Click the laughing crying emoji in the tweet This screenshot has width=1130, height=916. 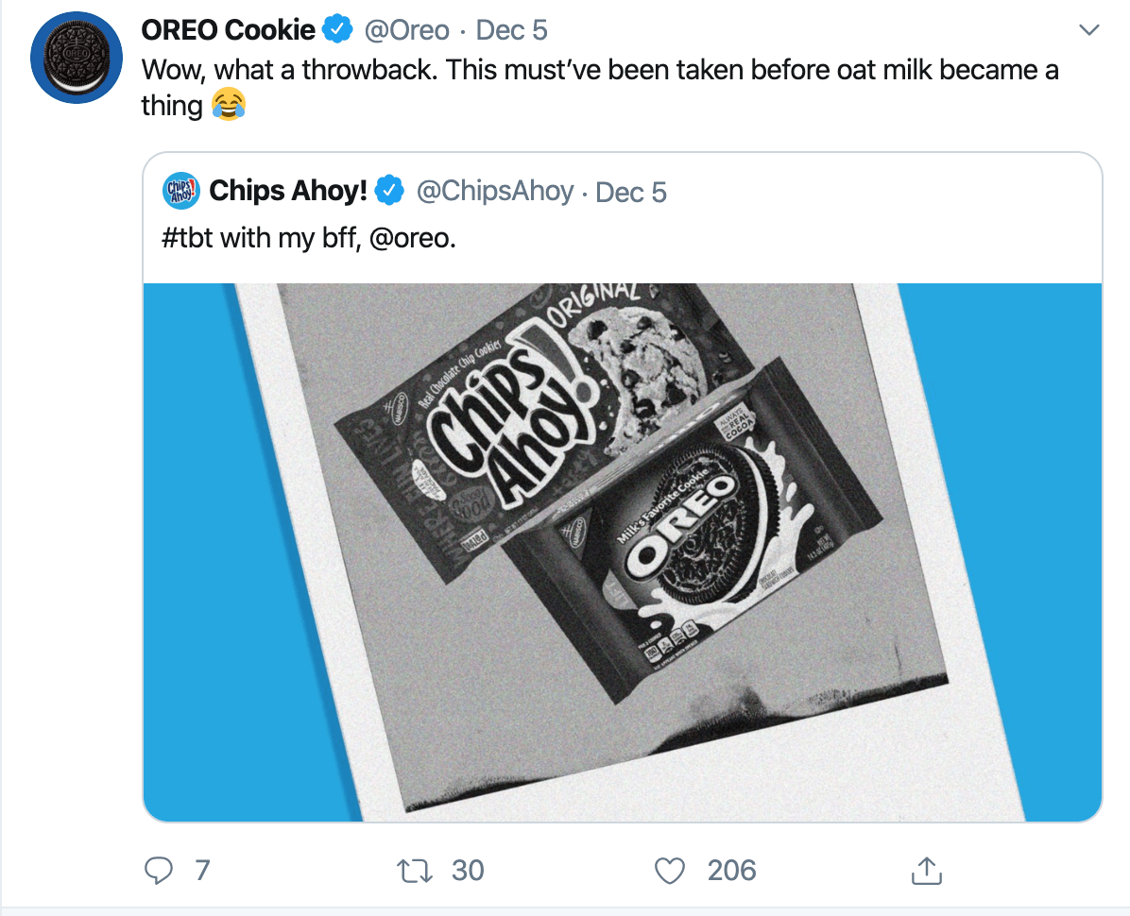[229, 104]
